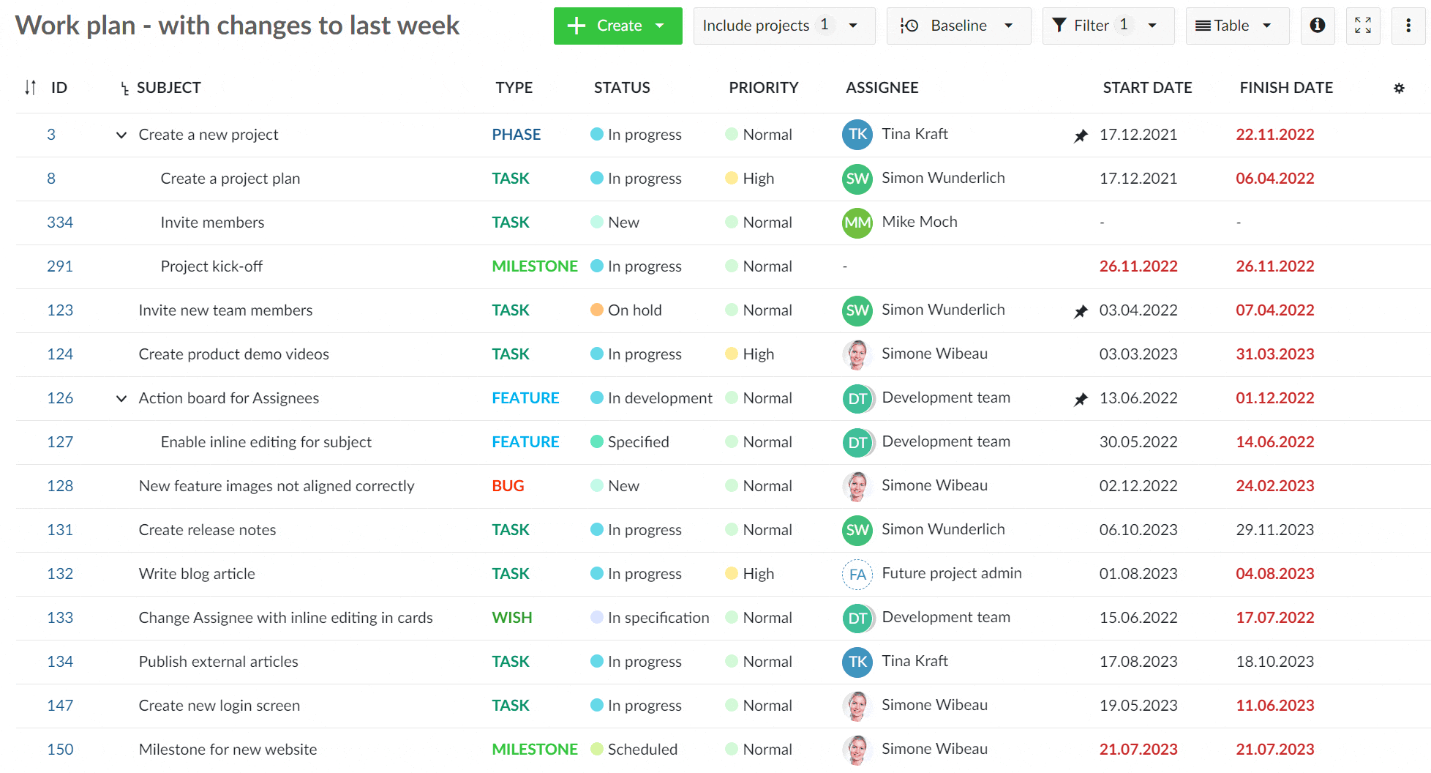
Task: Click the sort icon next to ID
Action: pos(29,87)
